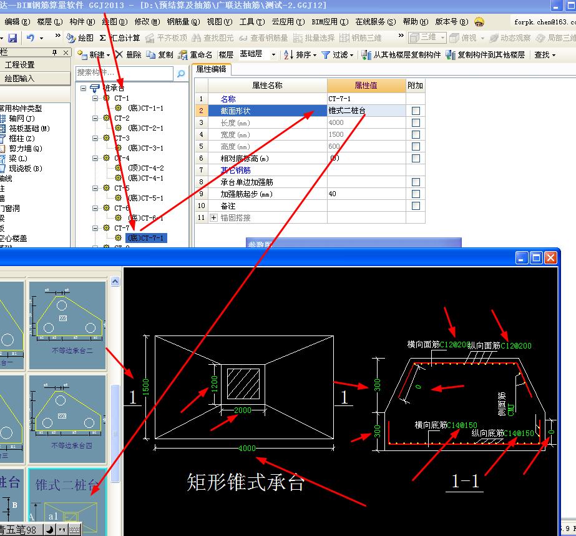Collapse the 桩承台 root tree node
This screenshot has width=576, height=536.
[x=84, y=88]
